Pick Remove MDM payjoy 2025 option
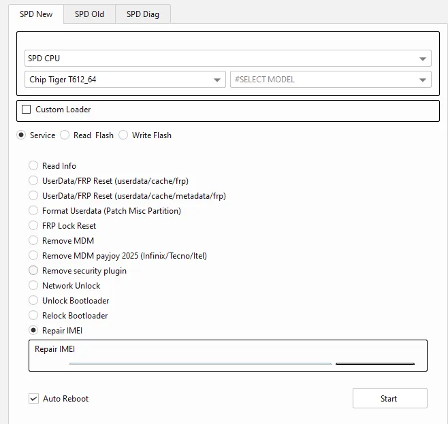448x424 pixels. pos(33,256)
